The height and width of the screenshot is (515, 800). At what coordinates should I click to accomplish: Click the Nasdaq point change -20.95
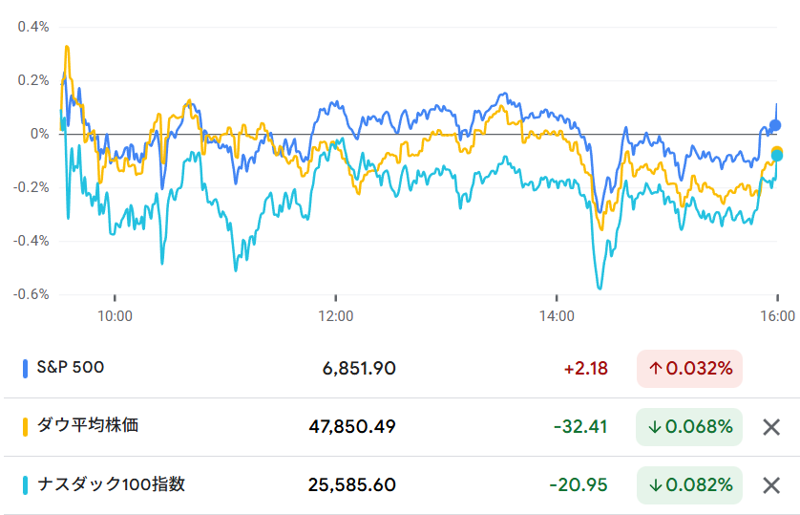[x=579, y=485]
